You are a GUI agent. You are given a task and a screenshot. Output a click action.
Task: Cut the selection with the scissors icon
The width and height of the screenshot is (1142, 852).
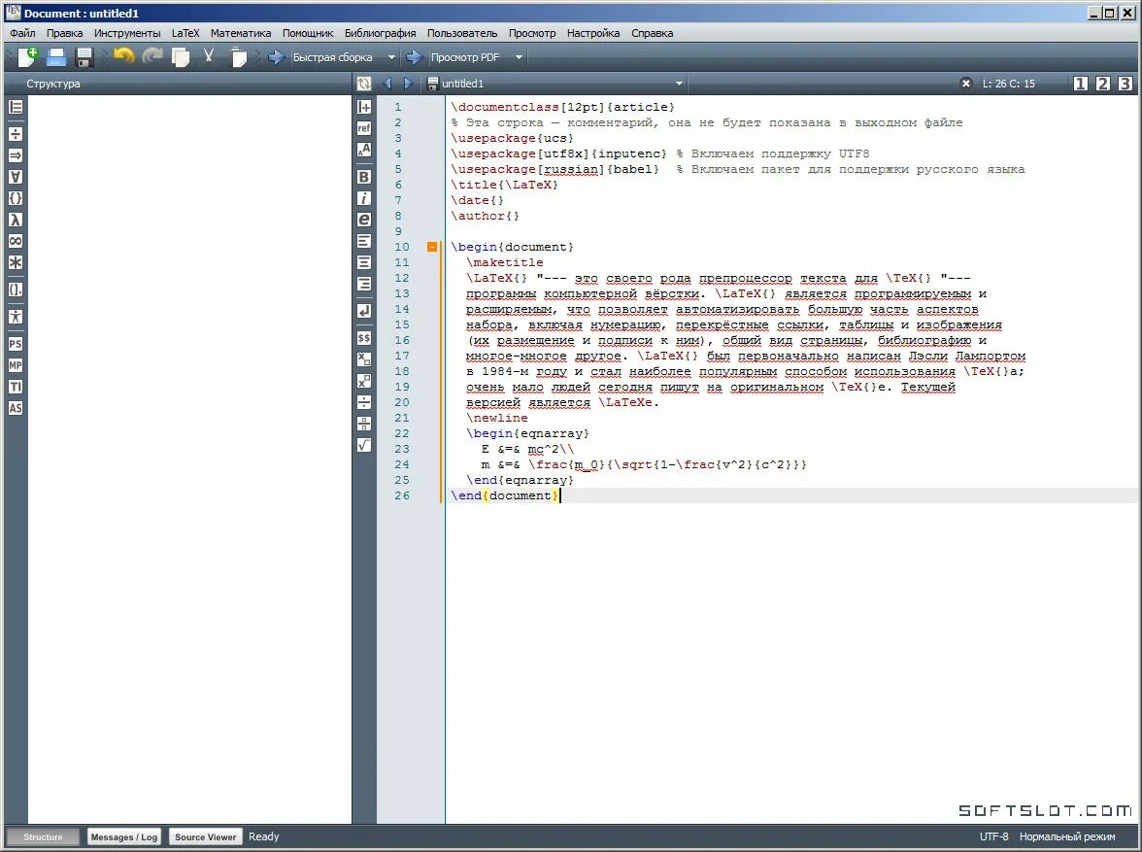208,56
